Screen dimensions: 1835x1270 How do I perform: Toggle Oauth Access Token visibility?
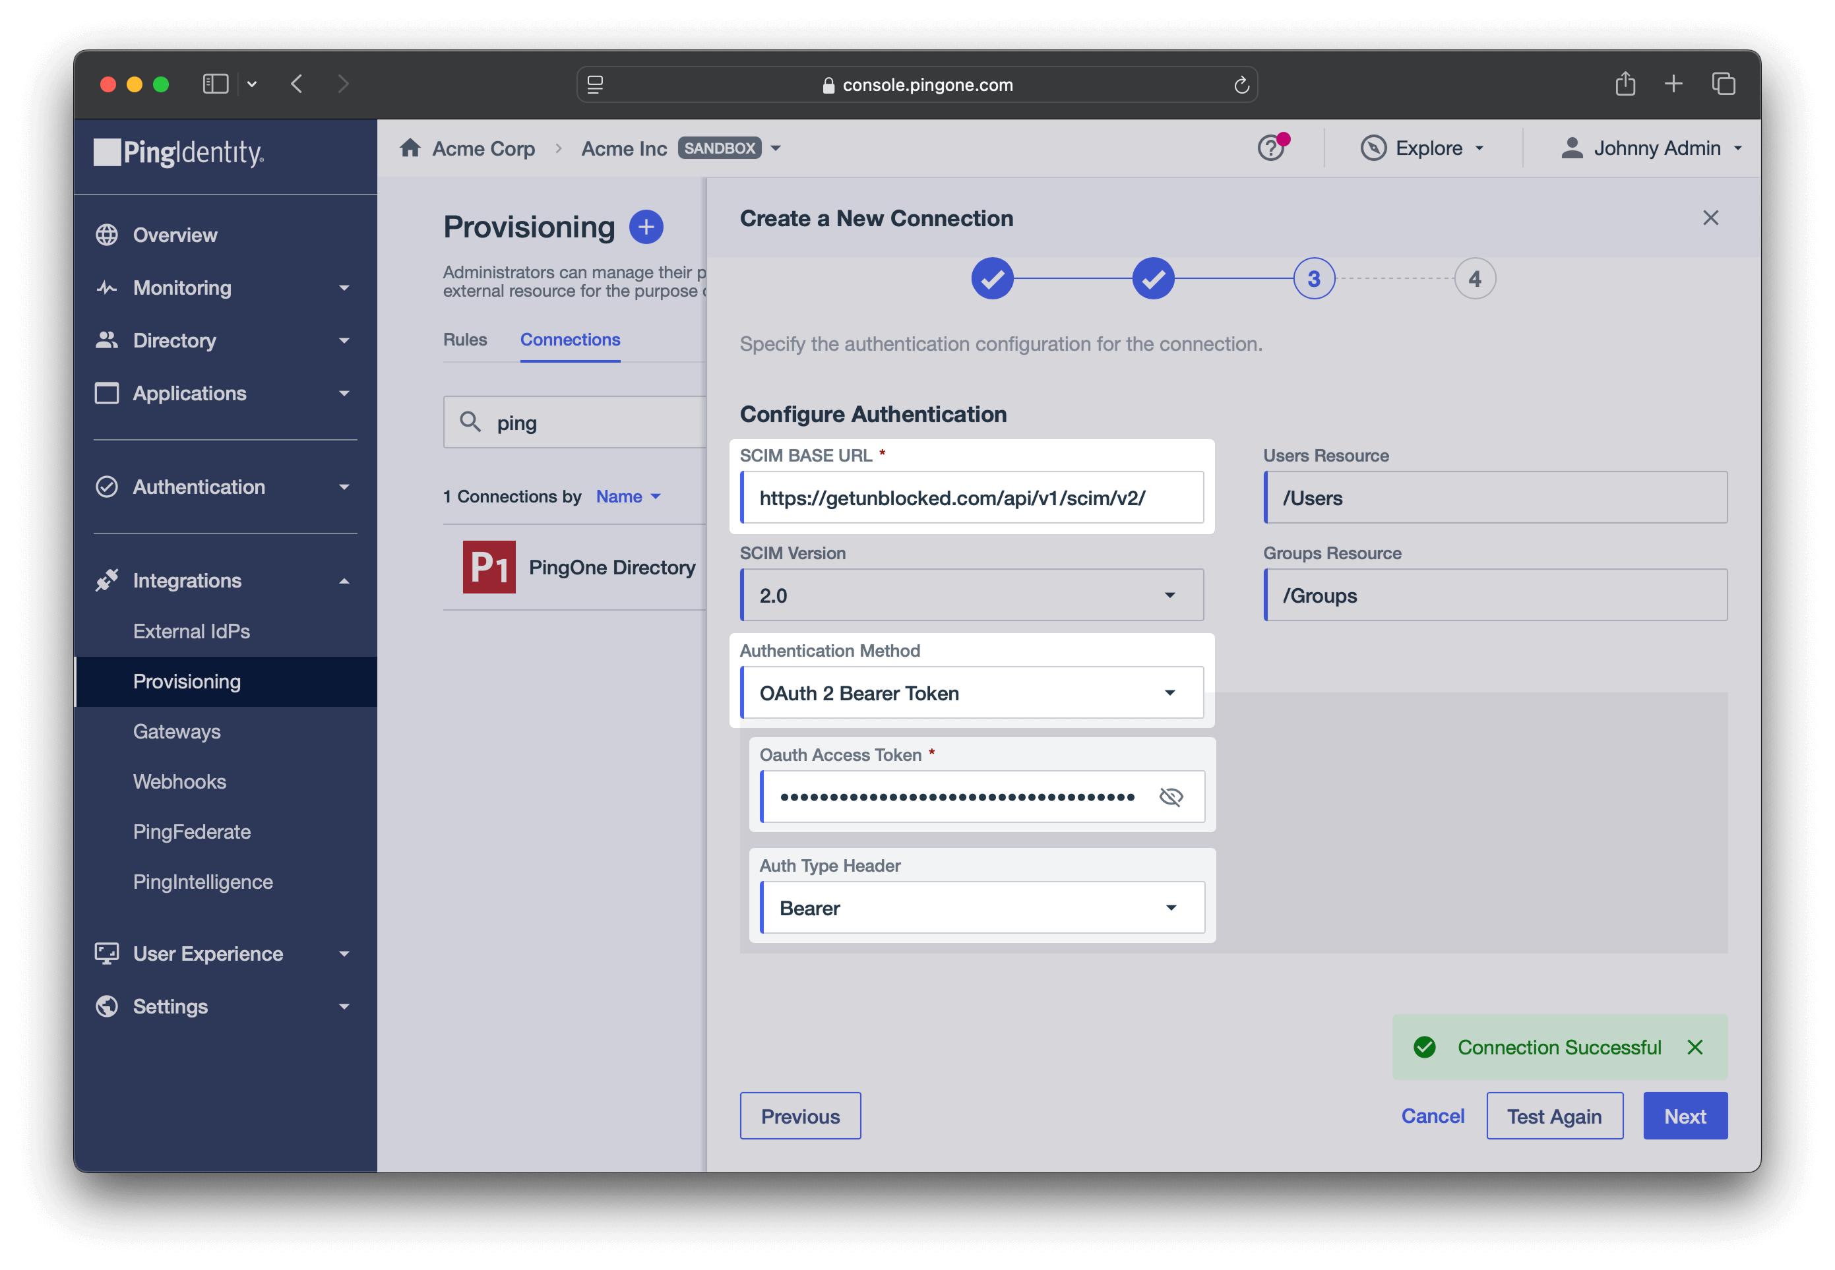pyautogui.click(x=1171, y=797)
